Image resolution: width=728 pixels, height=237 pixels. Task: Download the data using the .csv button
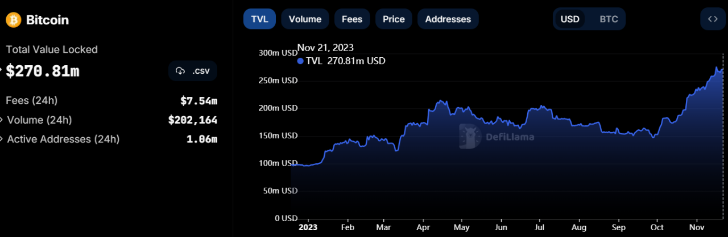[x=193, y=71]
